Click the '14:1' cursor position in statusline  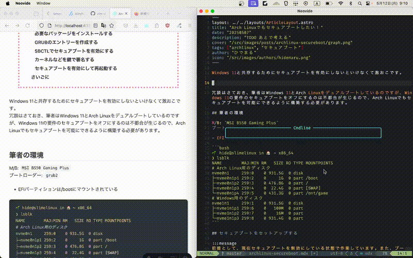(402, 253)
